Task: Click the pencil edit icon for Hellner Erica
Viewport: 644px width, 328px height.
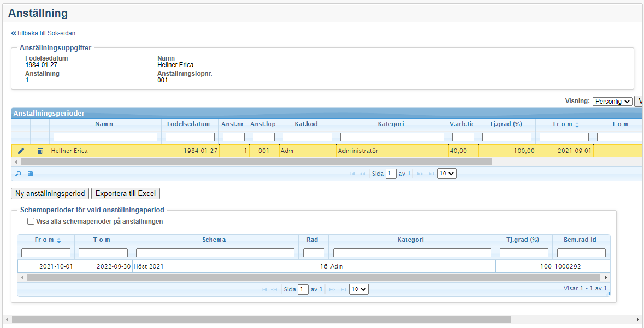Action: coord(21,151)
